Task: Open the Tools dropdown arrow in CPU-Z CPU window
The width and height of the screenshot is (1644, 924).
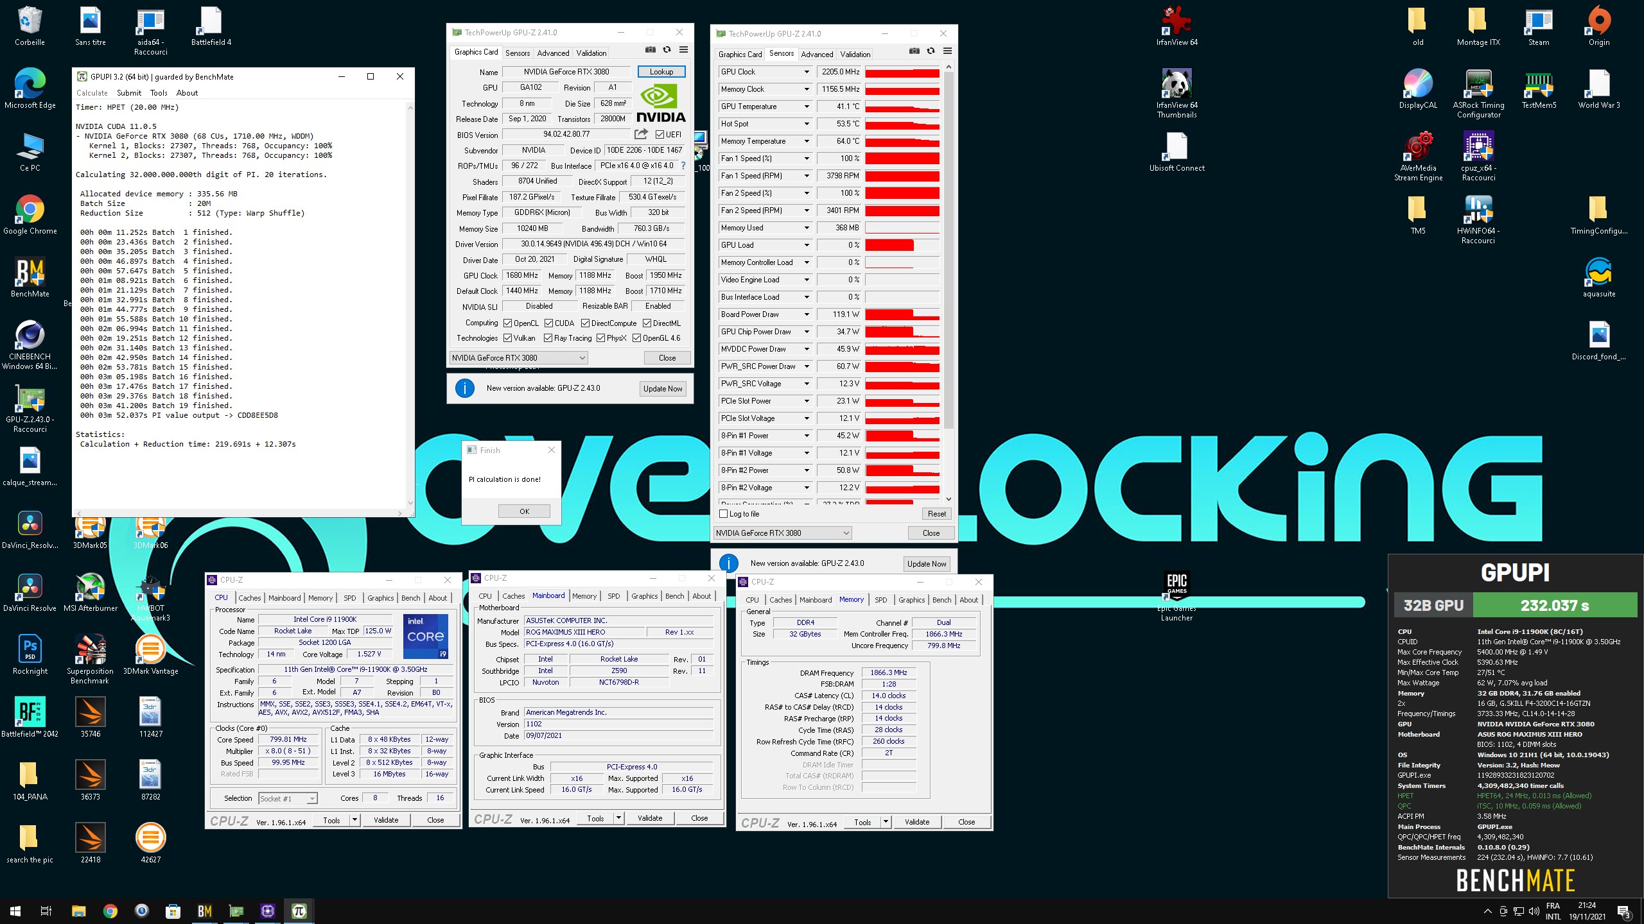Action: coord(354,820)
